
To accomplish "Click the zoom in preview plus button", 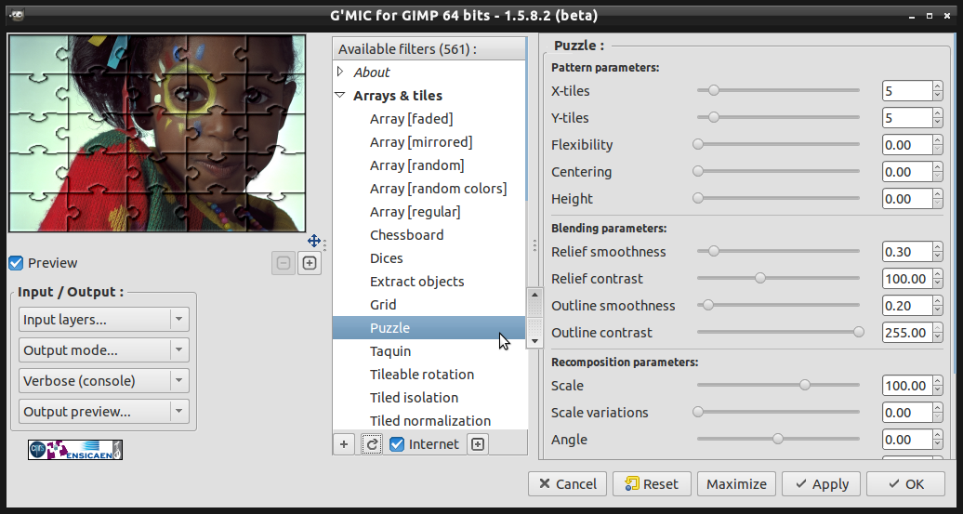I will [x=310, y=263].
